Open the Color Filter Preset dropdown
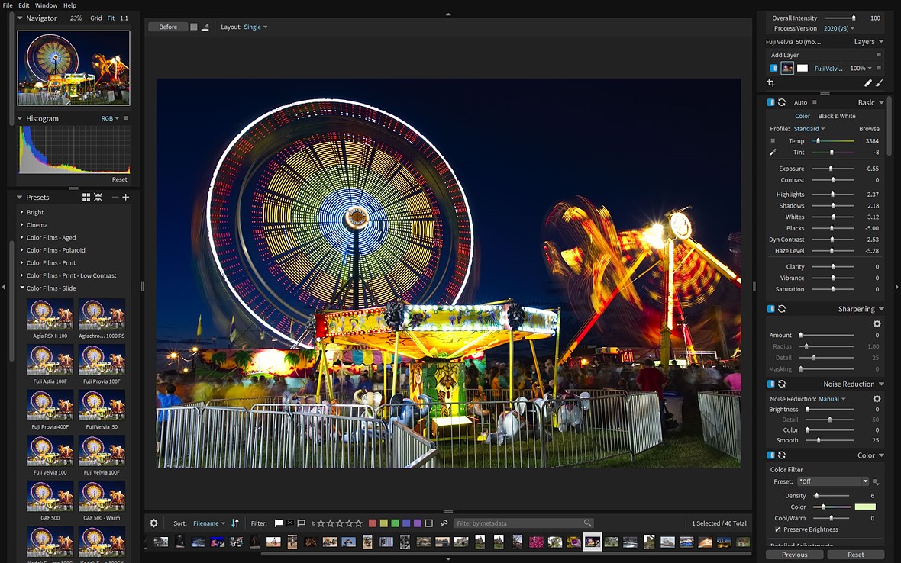 coord(832,481)
